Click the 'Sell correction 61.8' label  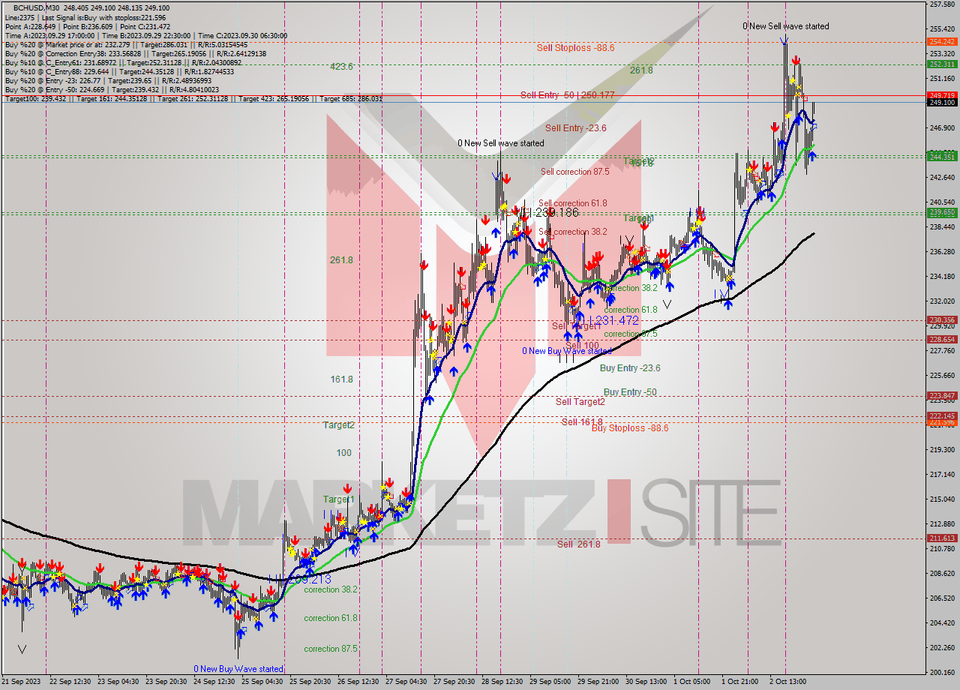click(572, 202)
